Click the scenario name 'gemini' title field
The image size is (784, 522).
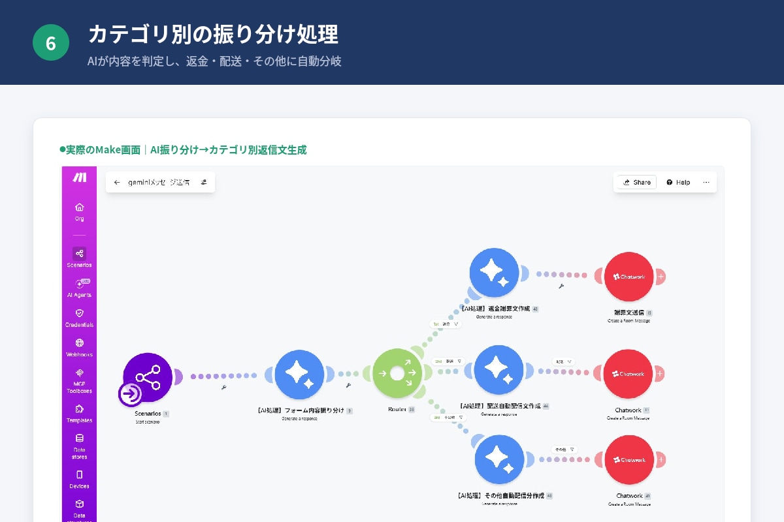(159, 183)
